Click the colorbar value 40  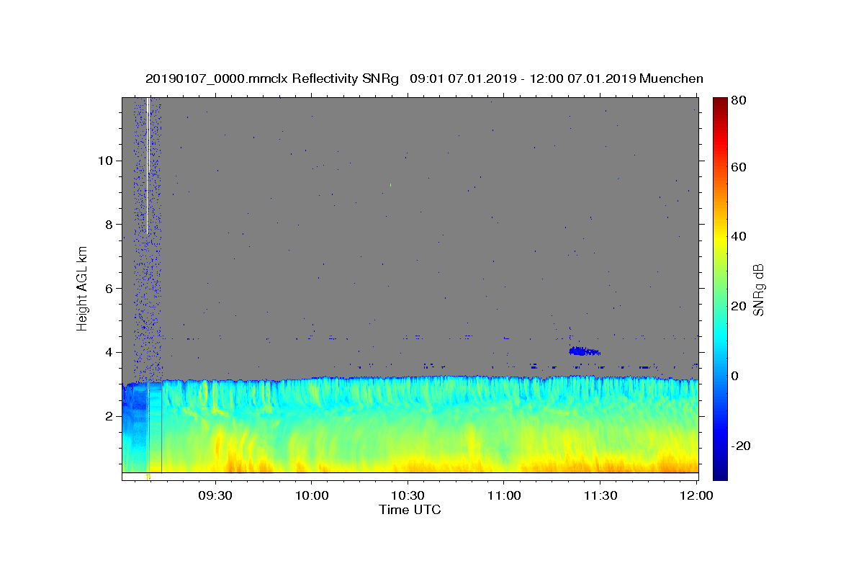tap(738, 236)
